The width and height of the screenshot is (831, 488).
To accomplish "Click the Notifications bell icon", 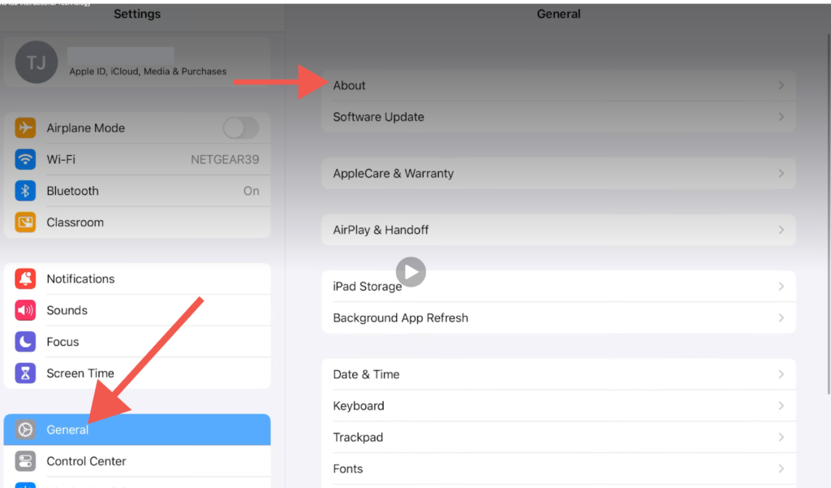I will pos(25,279).
